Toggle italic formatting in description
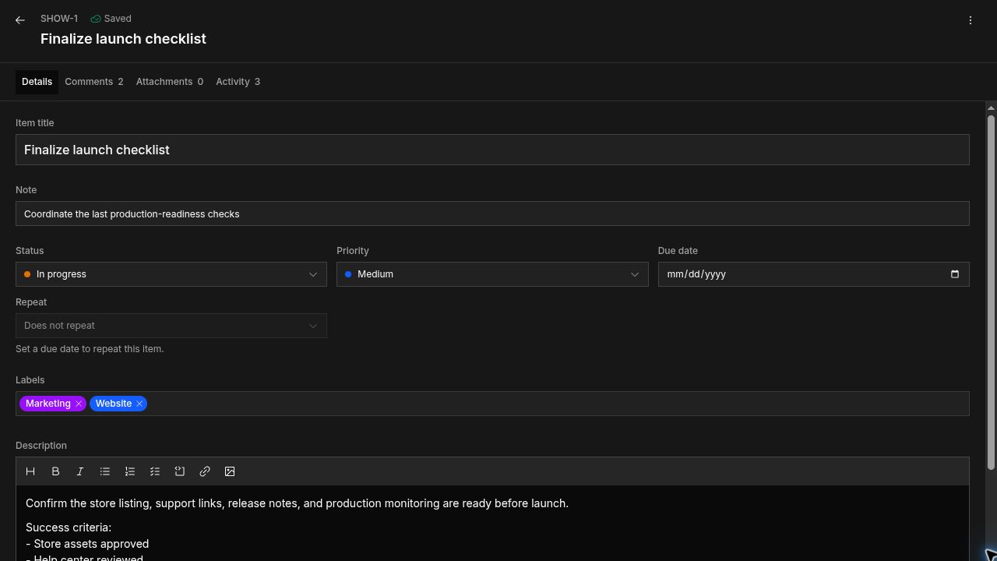 (80, 471)
